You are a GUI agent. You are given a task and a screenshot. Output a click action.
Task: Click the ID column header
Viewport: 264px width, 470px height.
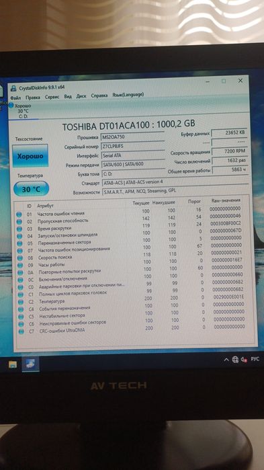coord(29,206)
